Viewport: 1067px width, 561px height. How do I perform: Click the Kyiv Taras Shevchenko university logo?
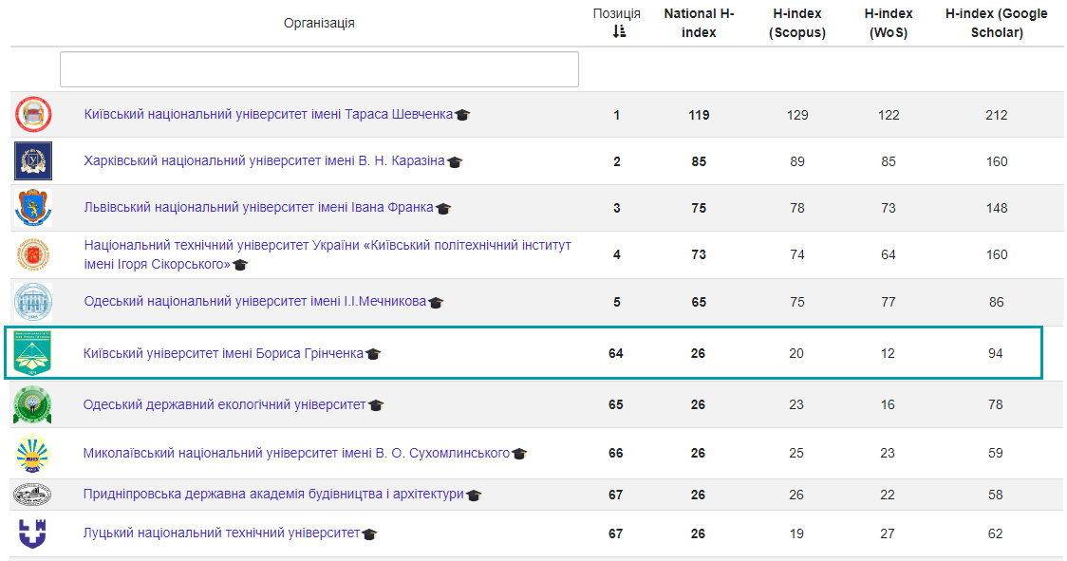[x=33, y=115]
